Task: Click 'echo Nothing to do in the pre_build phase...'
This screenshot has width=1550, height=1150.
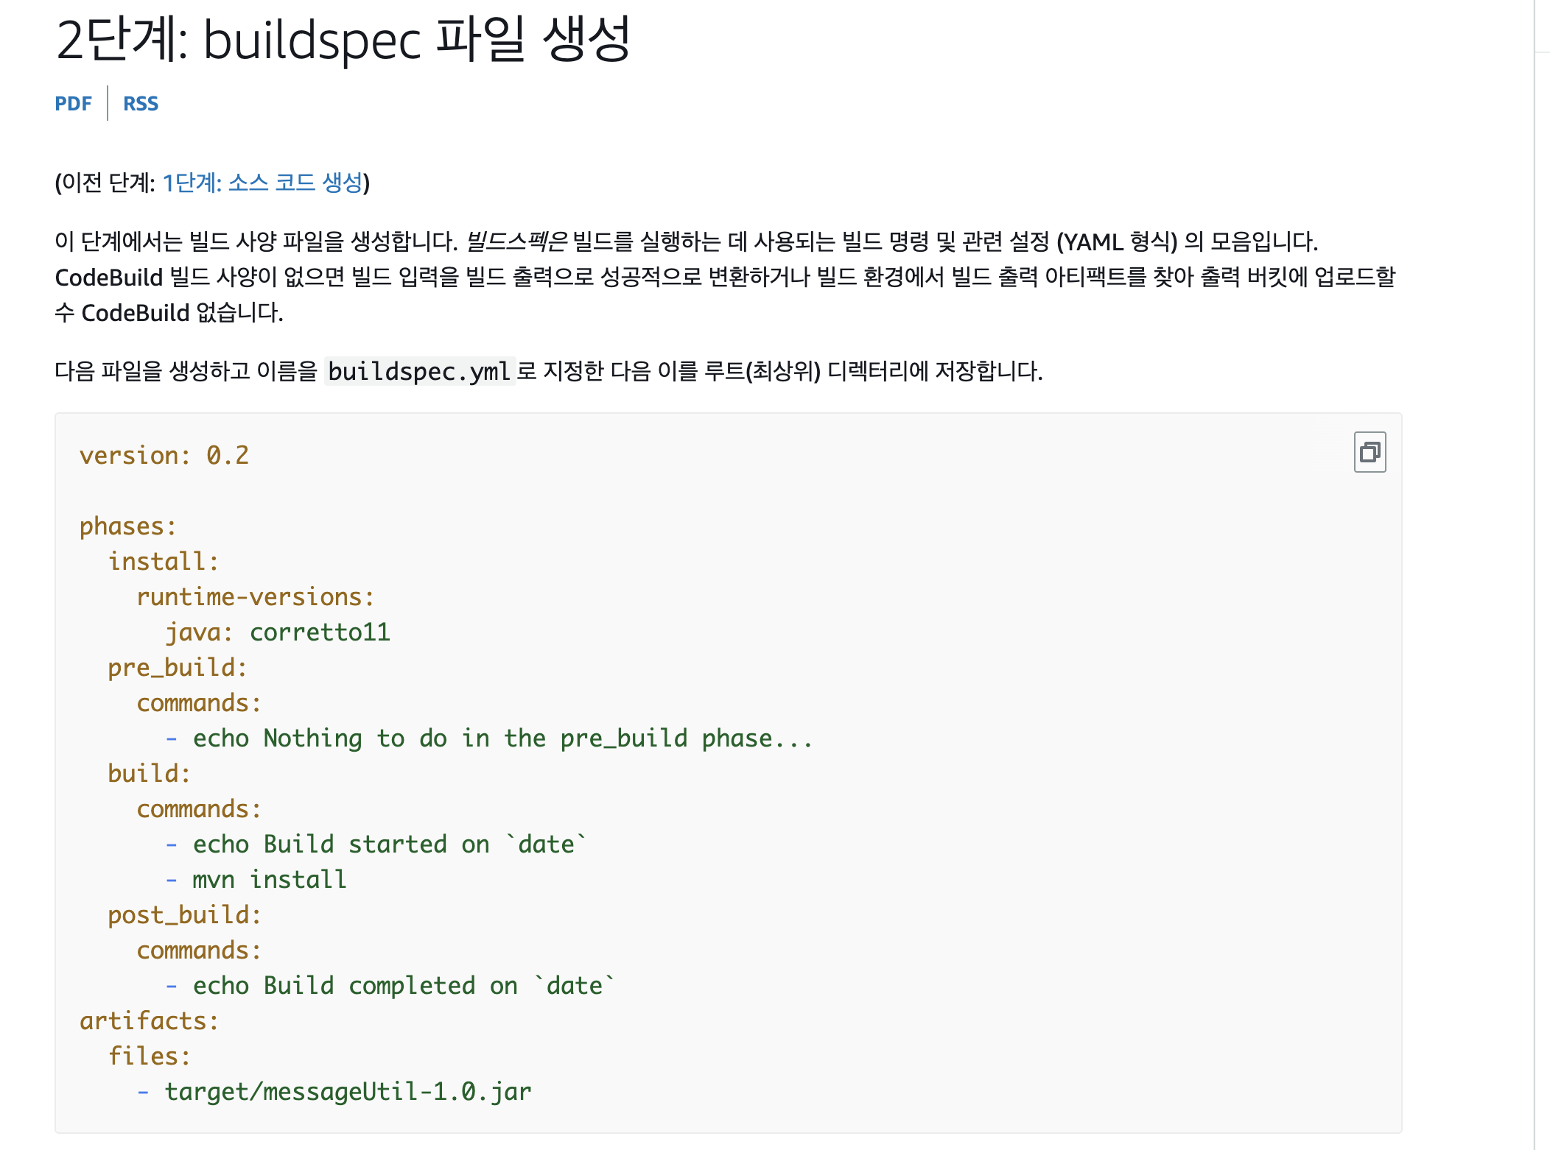Action: click(503, 738)
